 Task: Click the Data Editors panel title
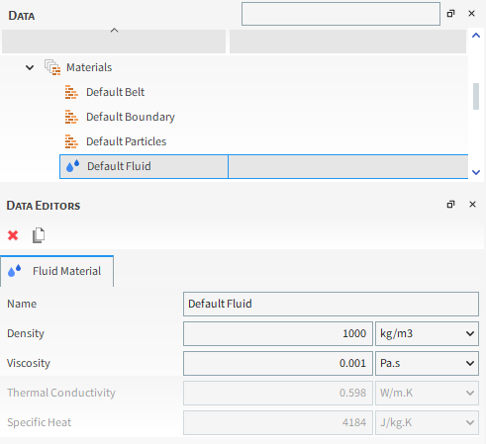click(44, 206)
